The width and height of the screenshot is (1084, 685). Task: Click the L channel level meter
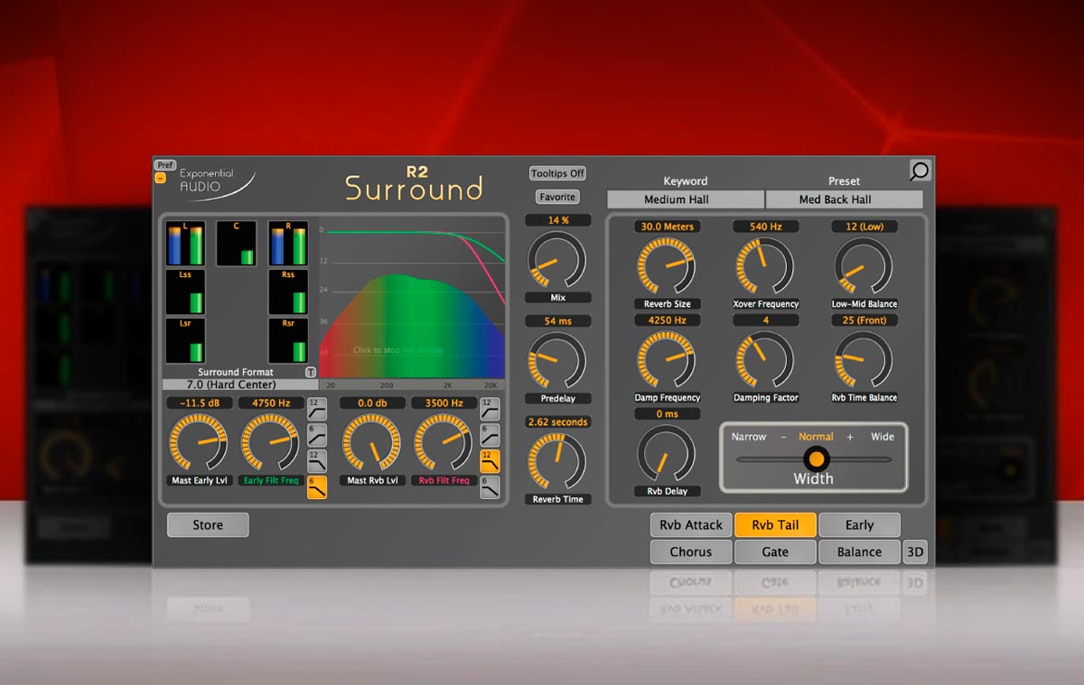tap(185, 243)
